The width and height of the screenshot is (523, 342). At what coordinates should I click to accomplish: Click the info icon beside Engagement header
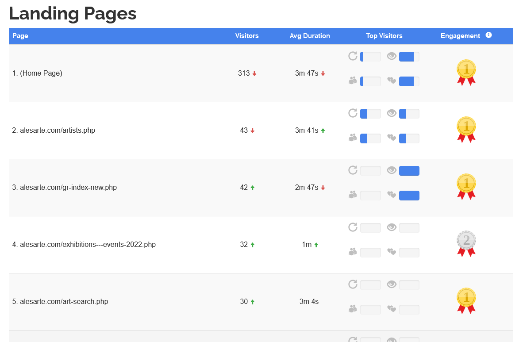[488, 35]
